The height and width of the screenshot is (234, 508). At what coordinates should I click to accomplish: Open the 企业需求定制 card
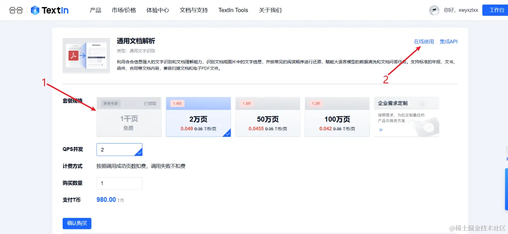[406, 117]
